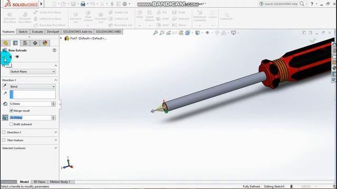The width and height of the screenshot is (337, 189).
Task: Expand the Selected Contours section chevron
Action: 56,148
